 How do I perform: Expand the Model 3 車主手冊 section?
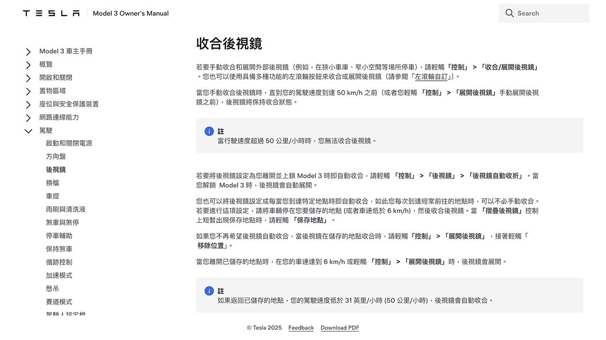[x=28, y=51]
